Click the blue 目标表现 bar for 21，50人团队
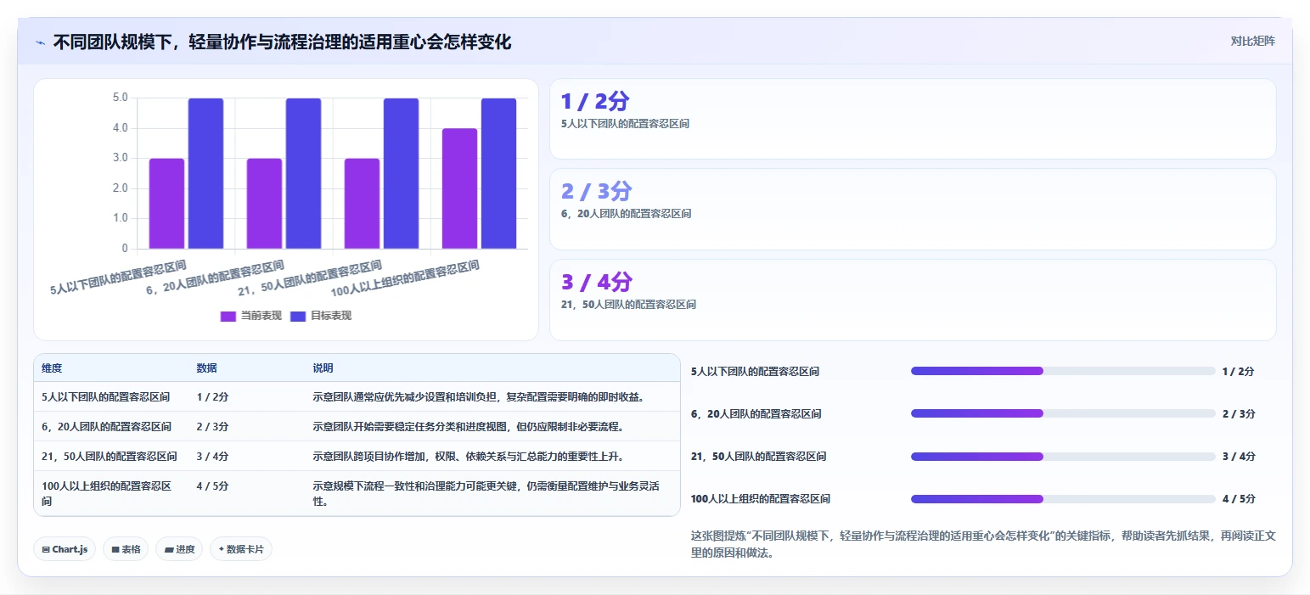This screenshot has width=1310, height=595. 401,173
